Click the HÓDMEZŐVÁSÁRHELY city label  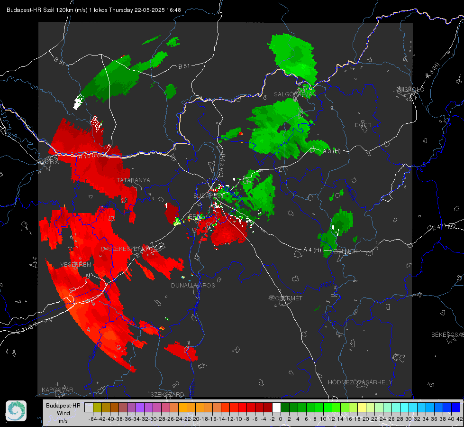click(x=360, y=382)
